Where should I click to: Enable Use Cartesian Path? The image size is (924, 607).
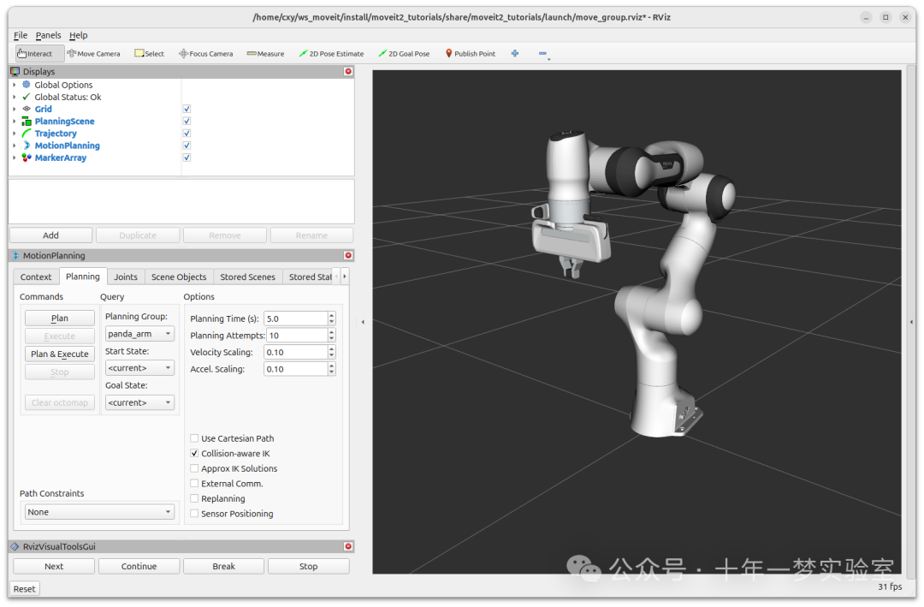pos(194,438)
